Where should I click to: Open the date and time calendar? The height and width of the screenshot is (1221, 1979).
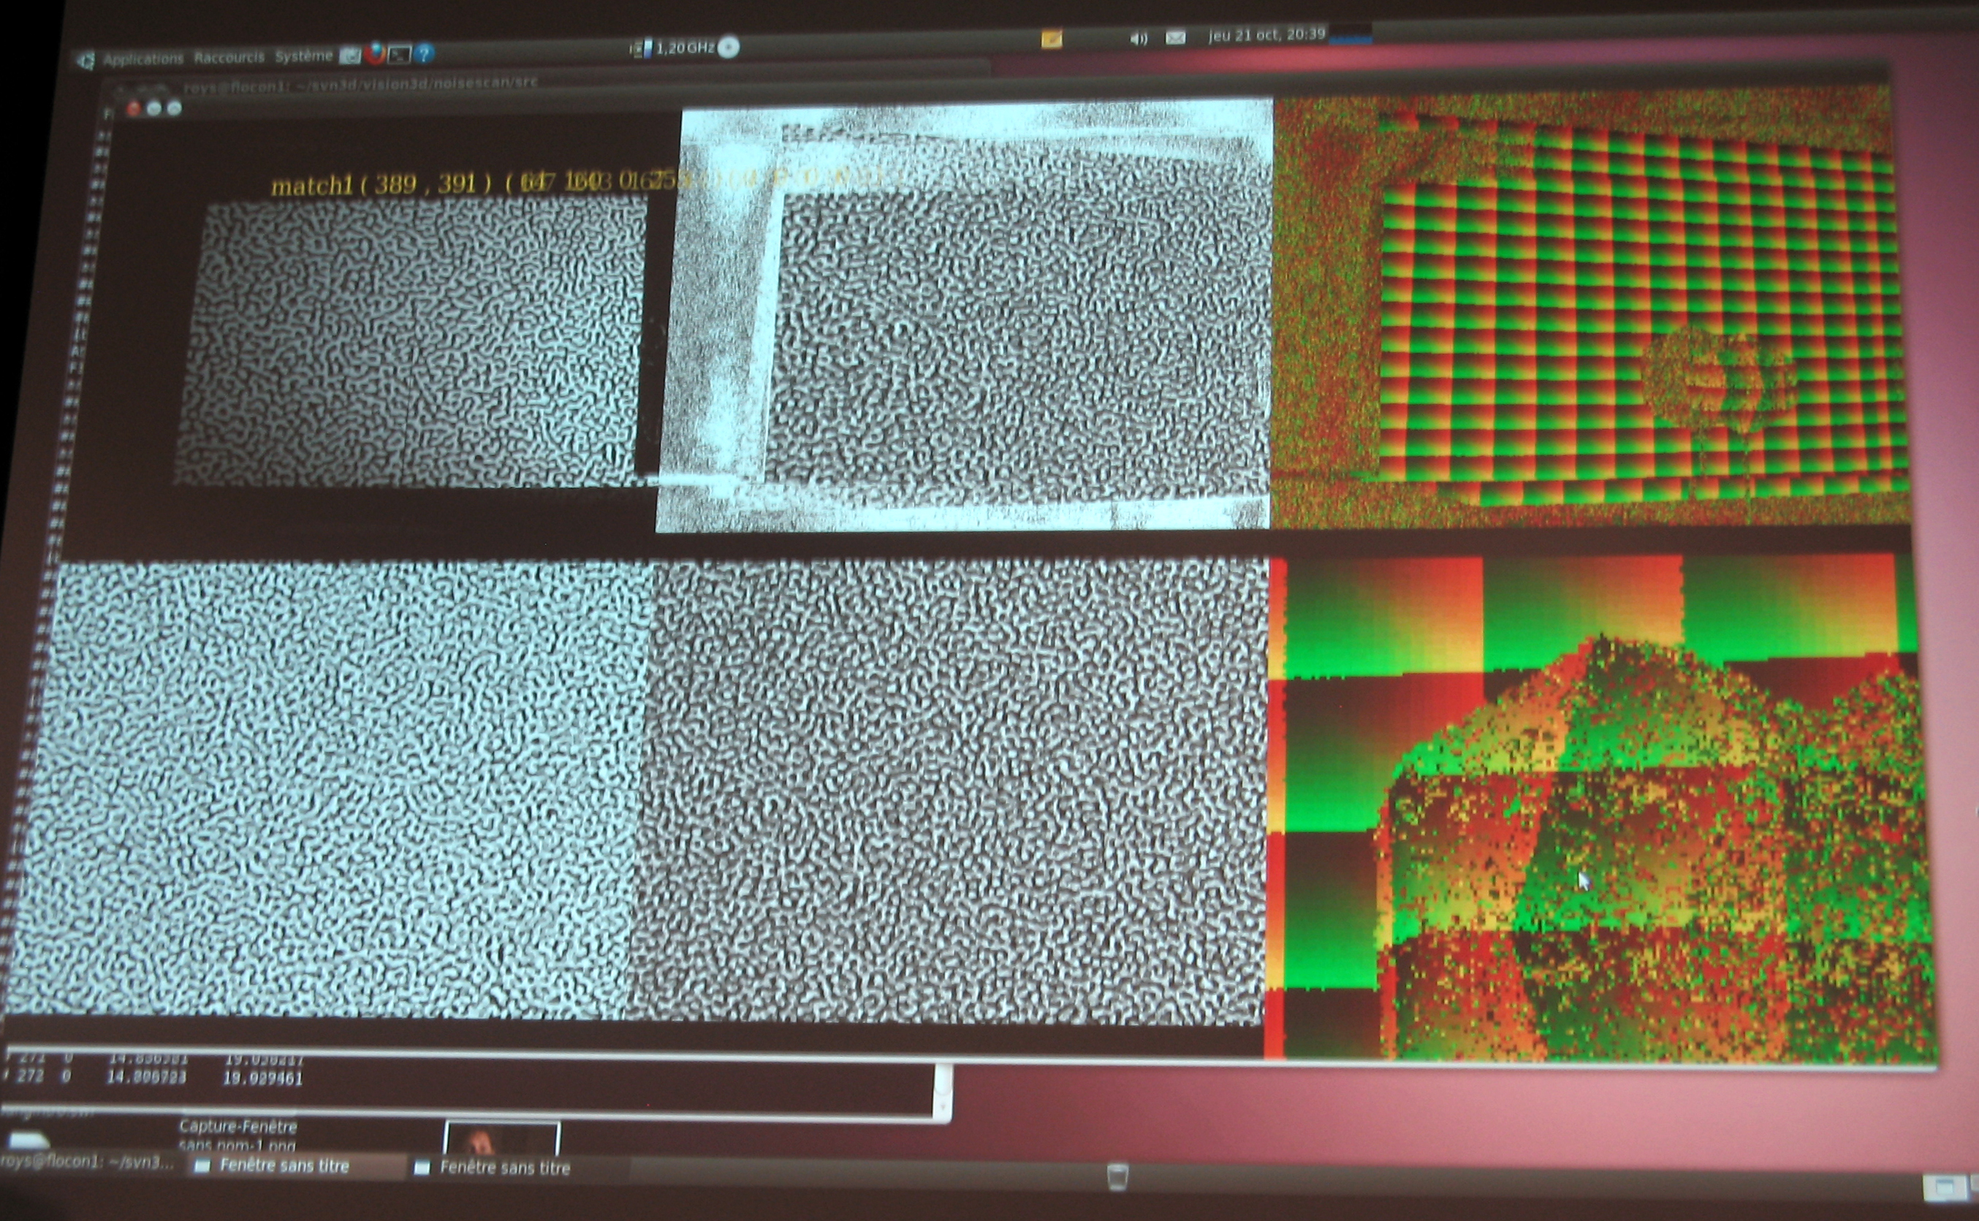tap(1267, 35)
